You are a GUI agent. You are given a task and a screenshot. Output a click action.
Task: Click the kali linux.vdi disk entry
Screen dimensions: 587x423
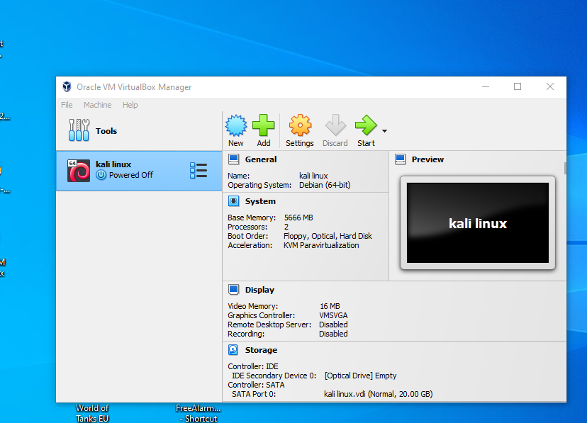click(379, 394)
